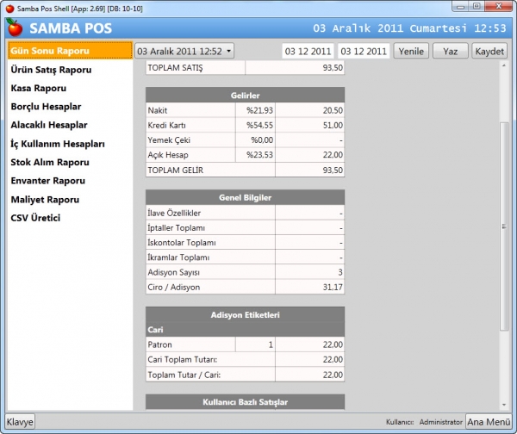Click the Samba POS apple logo
Image resolution: width=517 pixels, height=434 pixels.
(x=15, y=28)
